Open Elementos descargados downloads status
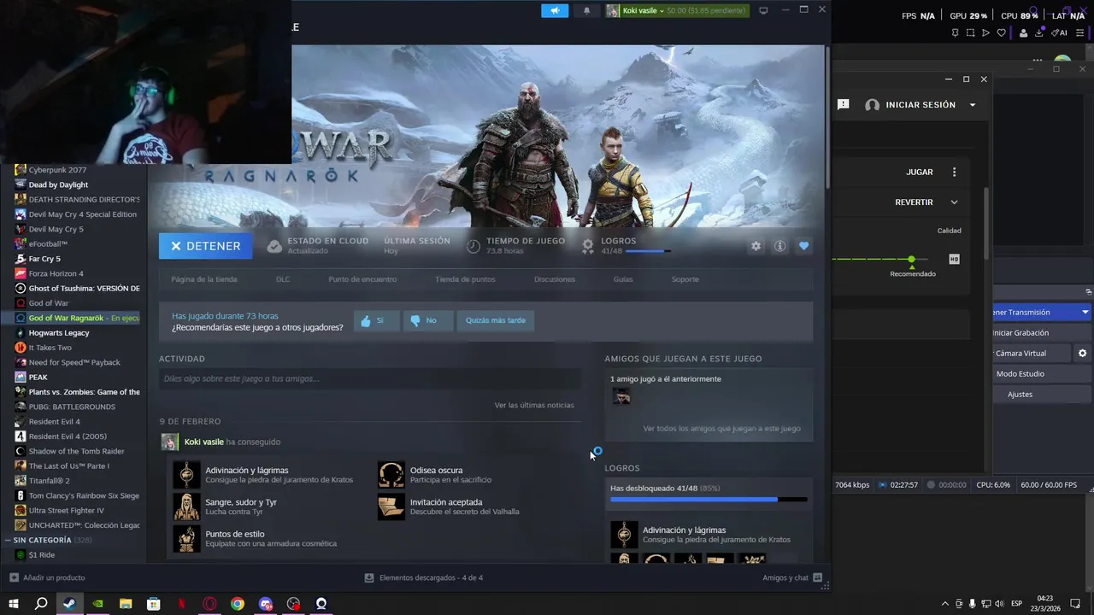This screenshot has width=1094, height=615. pyautogui.click(x=424, y=577)
